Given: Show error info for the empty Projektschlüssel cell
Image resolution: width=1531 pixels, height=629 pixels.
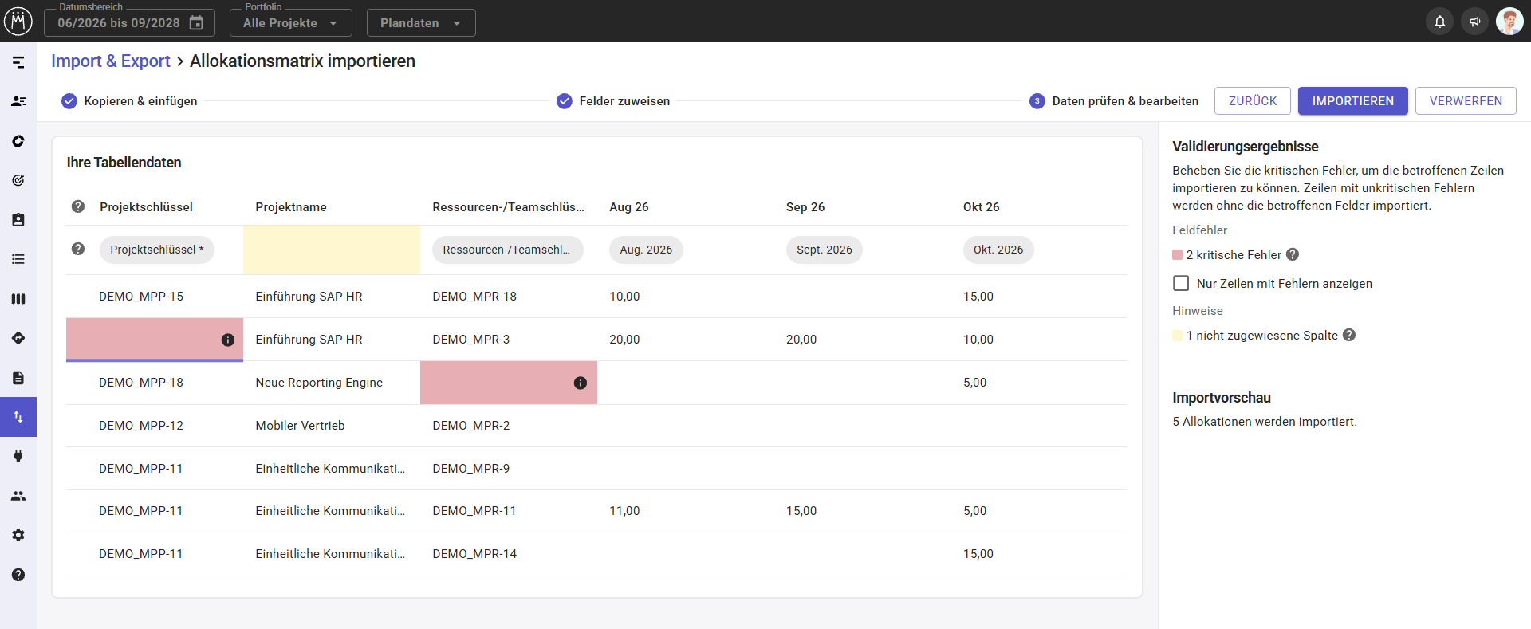Looking at the screenshot, I should click(x=228, y=340).
